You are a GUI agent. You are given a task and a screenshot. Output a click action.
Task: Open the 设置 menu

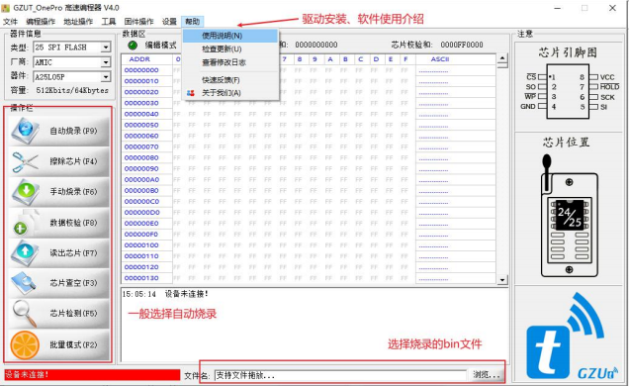169,21
